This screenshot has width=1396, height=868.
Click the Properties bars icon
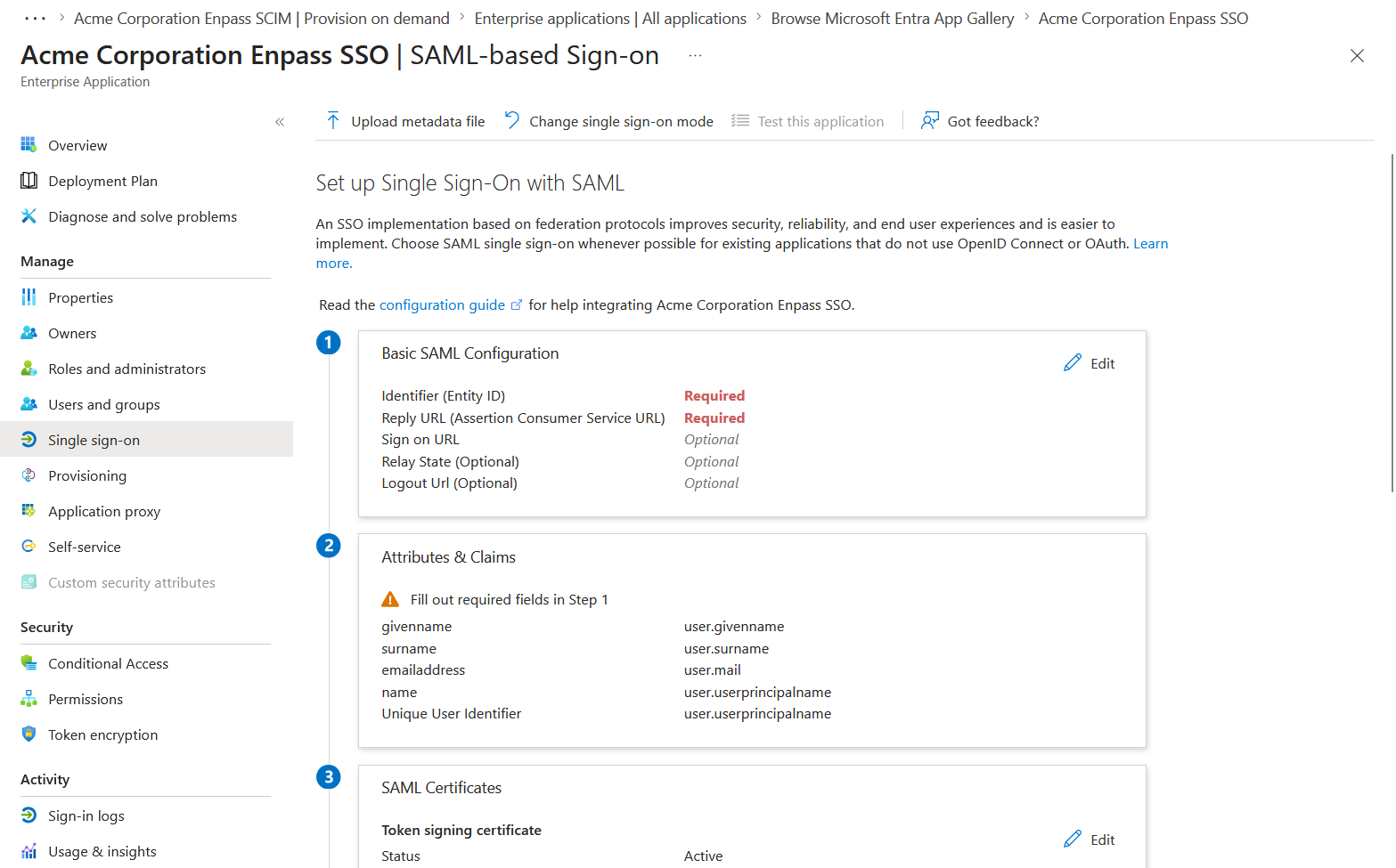(x=29, y=296)
